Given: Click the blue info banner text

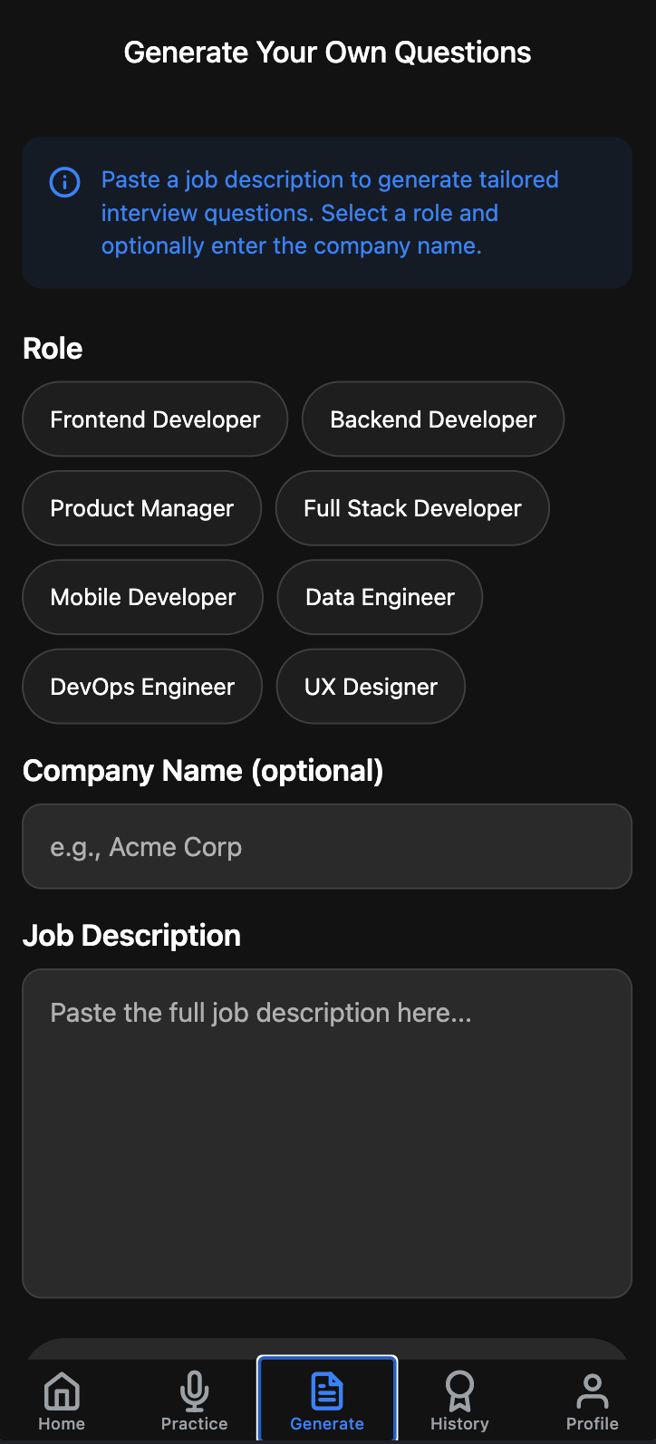Looking at the screenshot, I should coord(330,213).
